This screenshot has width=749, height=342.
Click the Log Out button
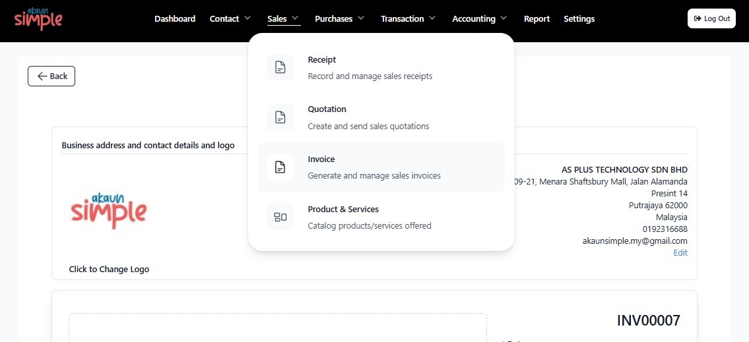click(x=712, y=18)
